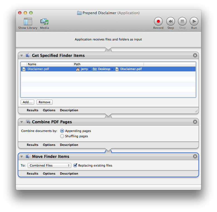Click the Add… button
This screenshot has width=217, height=212.
click(x=27, y=102)
